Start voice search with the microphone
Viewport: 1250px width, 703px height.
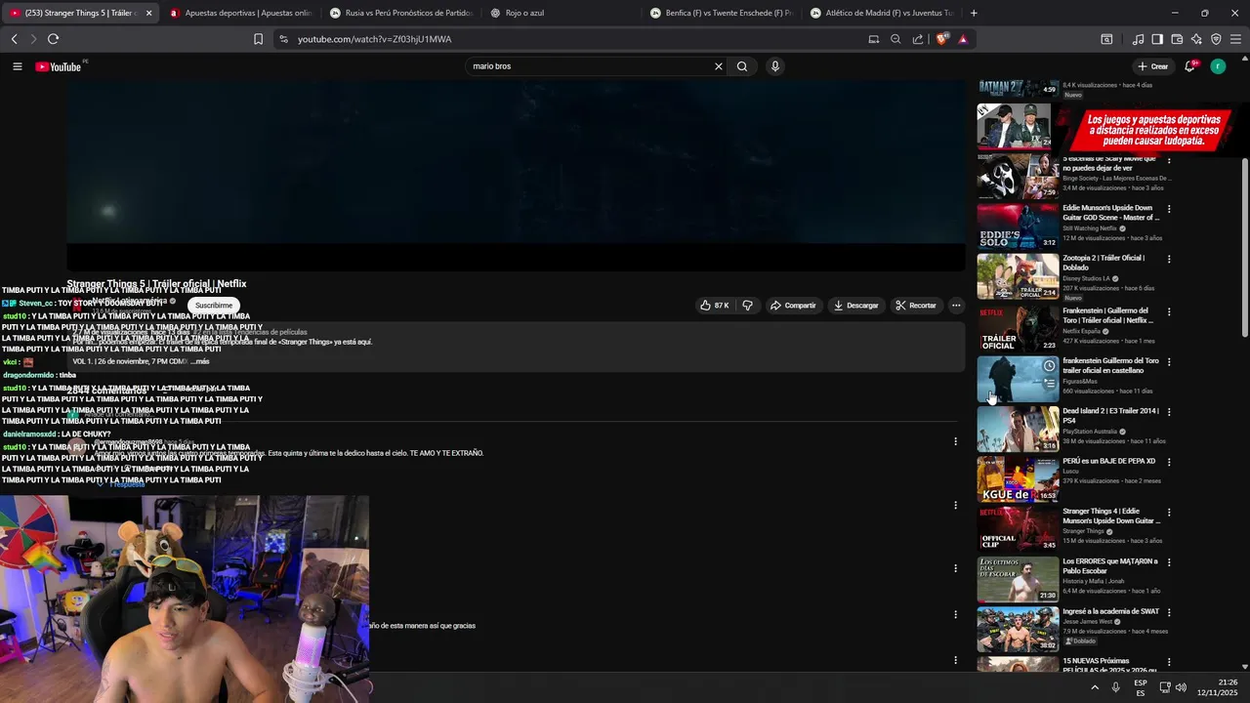pyautogui.click(x=775, y=66)
